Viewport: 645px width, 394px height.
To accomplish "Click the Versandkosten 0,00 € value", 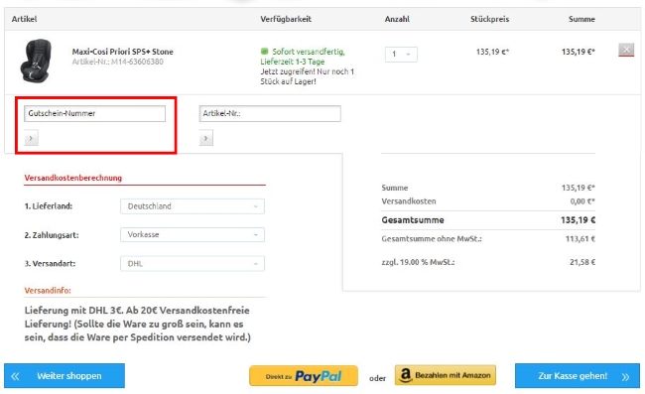I will pyautogui.click(x=582, y=201).
